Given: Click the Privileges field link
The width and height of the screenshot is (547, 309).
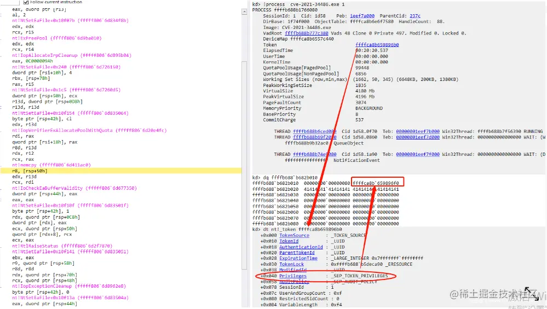Looking at the screenshot, I should 293,276.
